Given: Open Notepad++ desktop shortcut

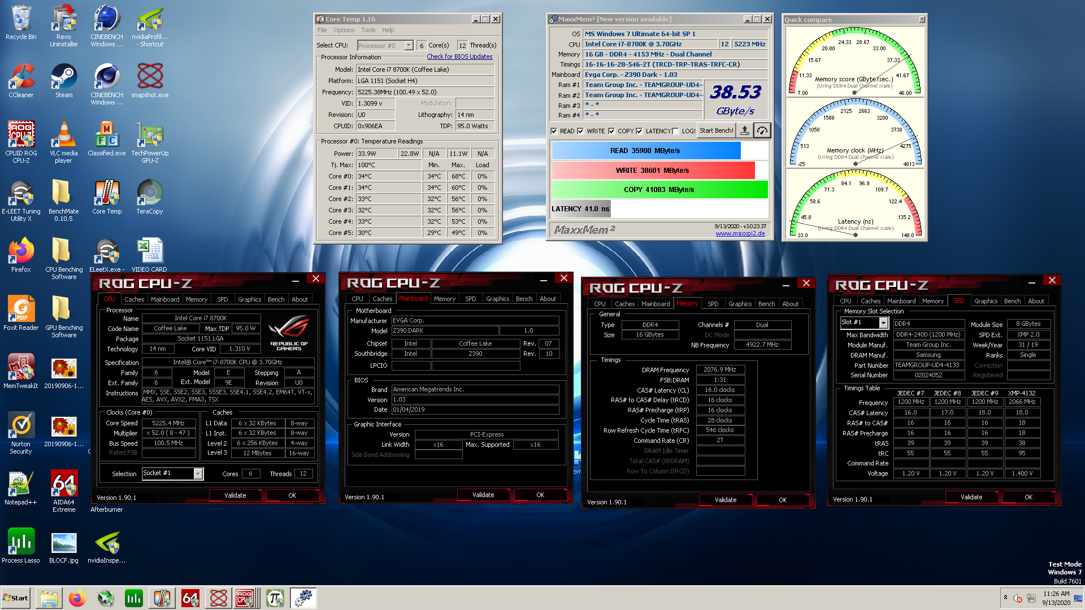Looking at the screenshot, I should (21, 487).
